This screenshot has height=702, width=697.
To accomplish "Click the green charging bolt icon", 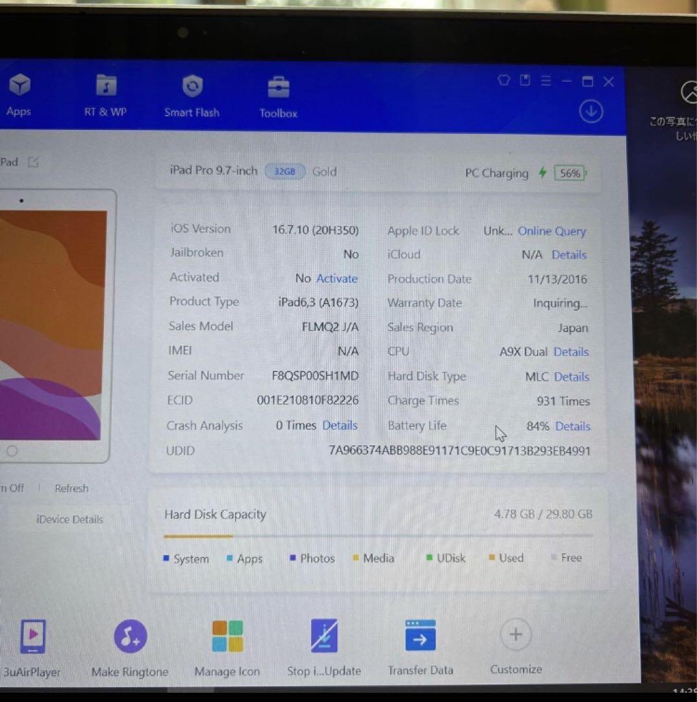I will pyautogui.click(x=542, y=172).
